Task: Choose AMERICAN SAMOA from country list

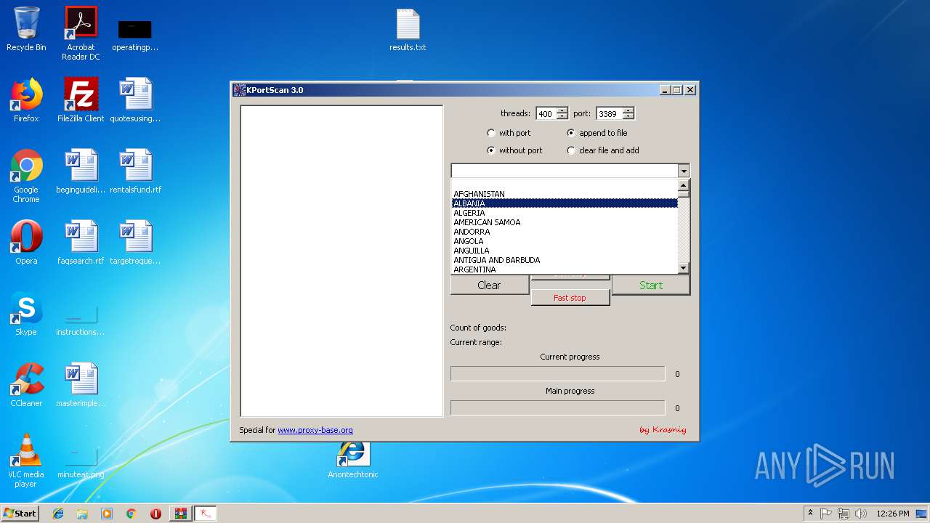Action: click(x=565, y=222)
